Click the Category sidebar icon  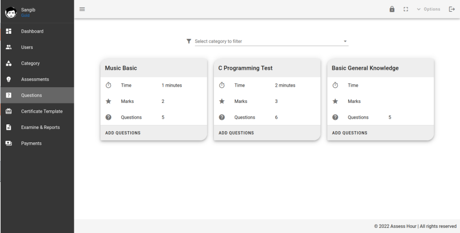8,63
